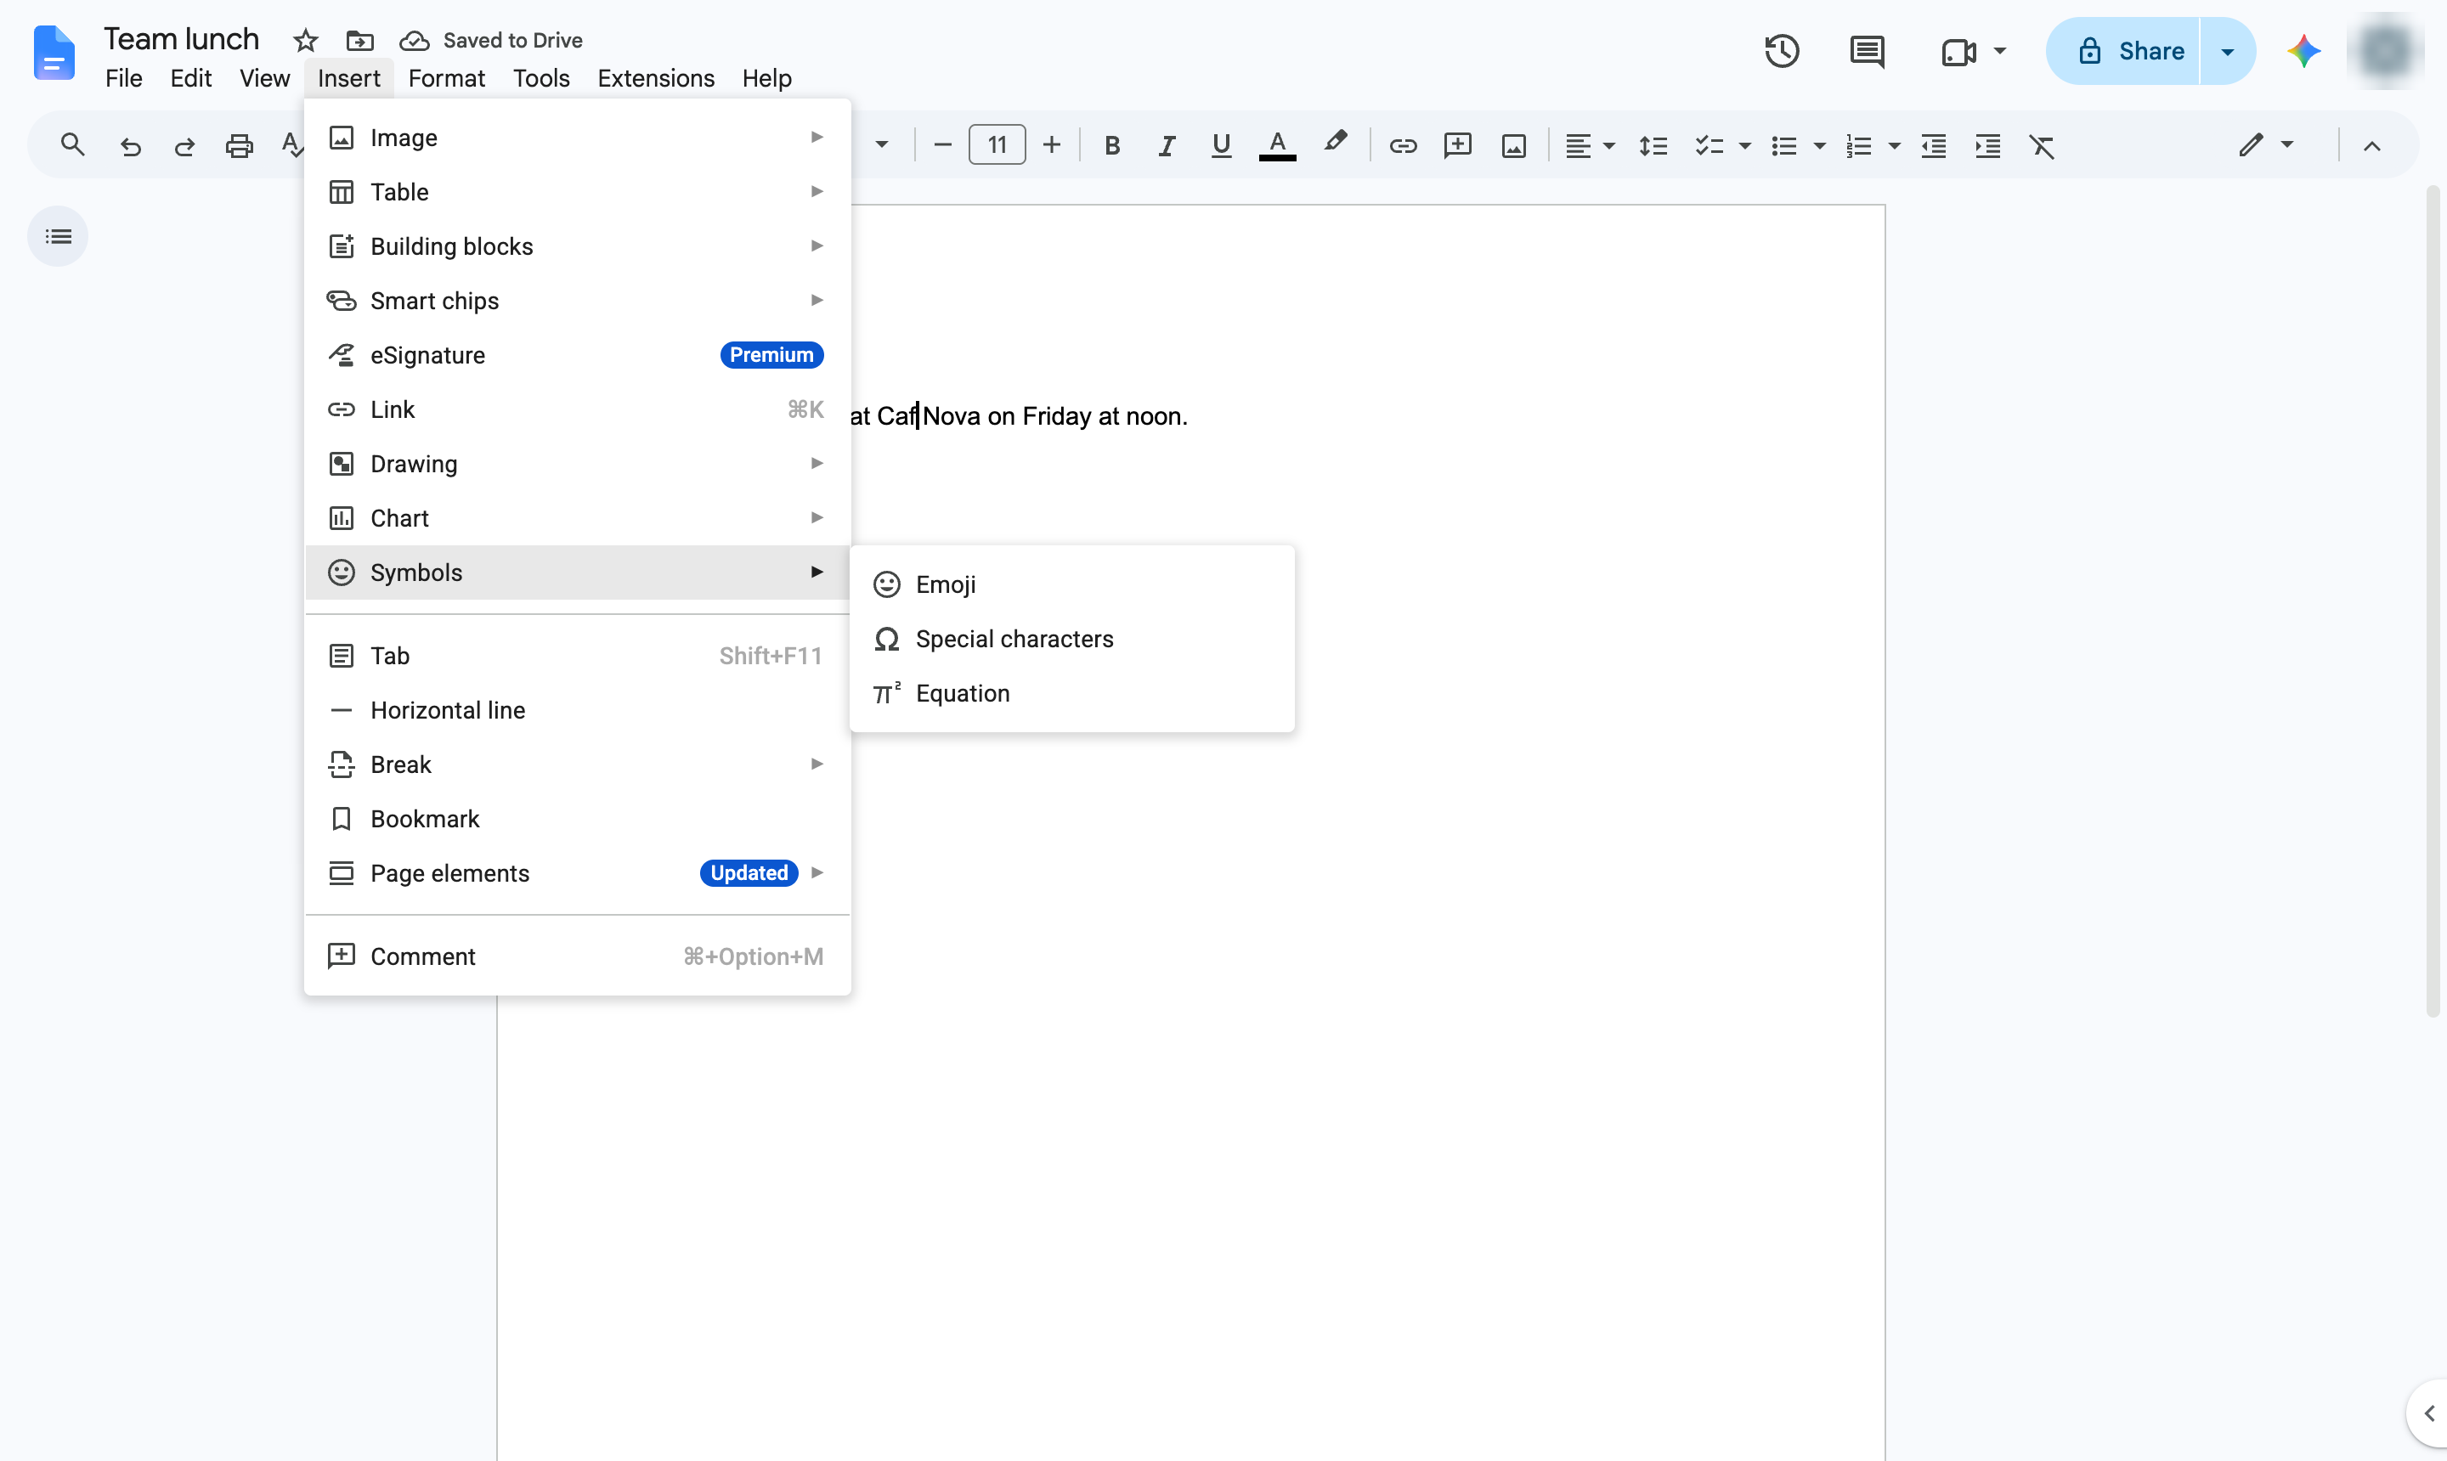This screenshot has width=2447, height=1461.
Task: Open bulleted list options dropdown arrow
Action: (1819, 146)
